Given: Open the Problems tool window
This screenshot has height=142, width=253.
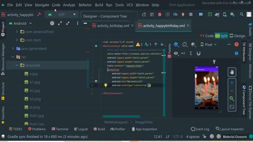Looking at the screenshot, I should (x=37, y=129).
